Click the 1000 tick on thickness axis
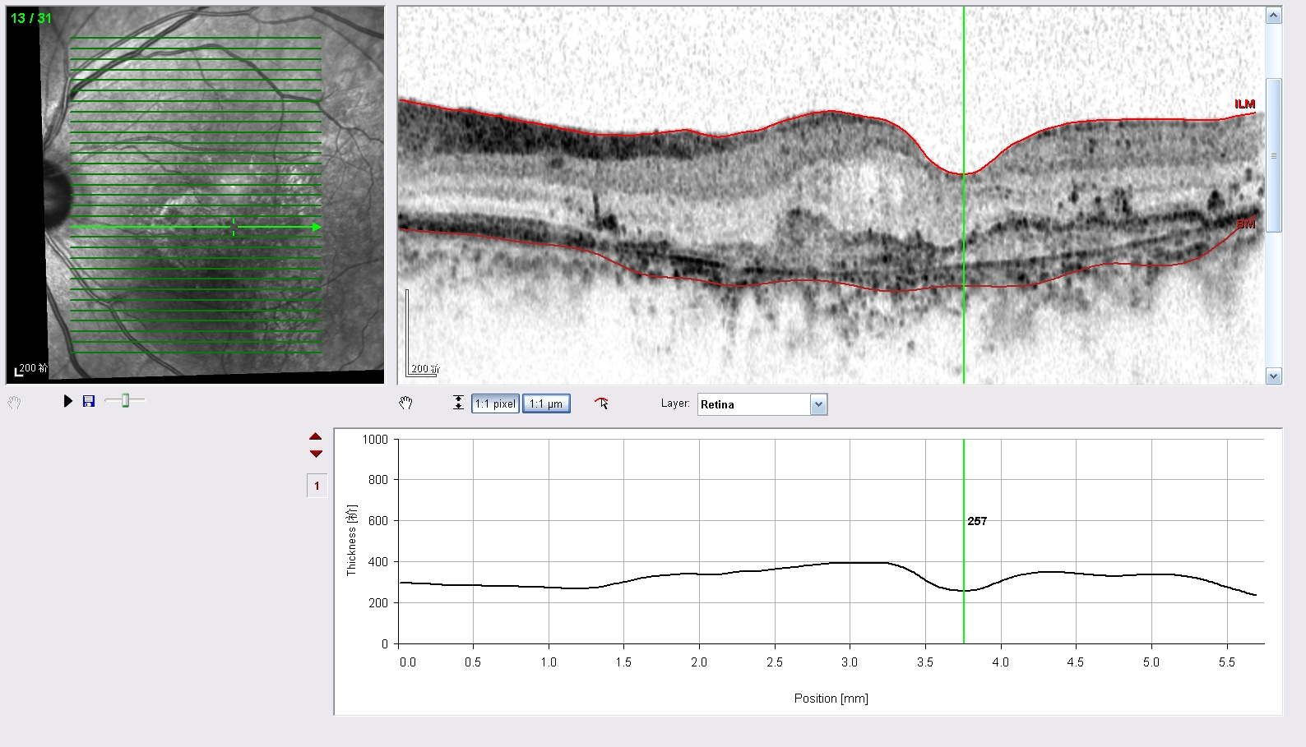 coord(375,440)
